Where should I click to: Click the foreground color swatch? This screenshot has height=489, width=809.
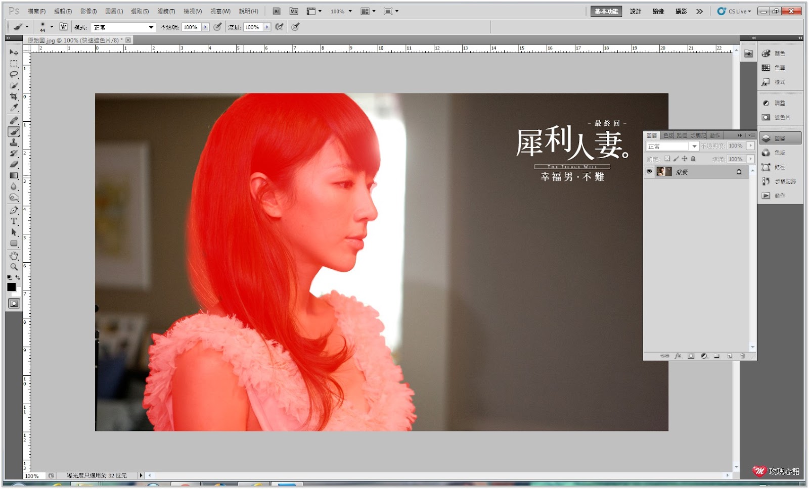[x=11, y=287]
